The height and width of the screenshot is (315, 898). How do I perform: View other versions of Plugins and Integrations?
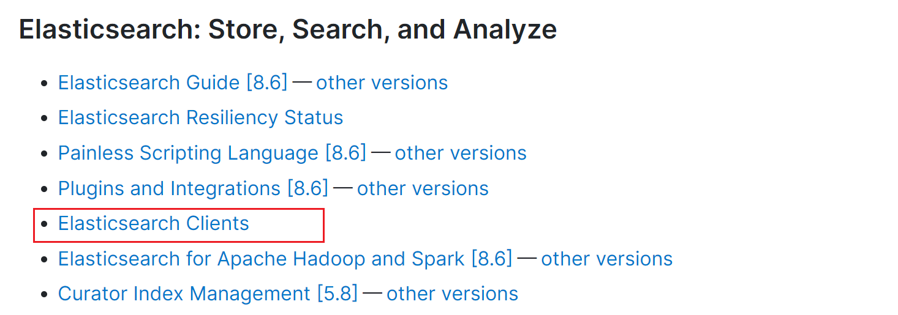(423, 188)
